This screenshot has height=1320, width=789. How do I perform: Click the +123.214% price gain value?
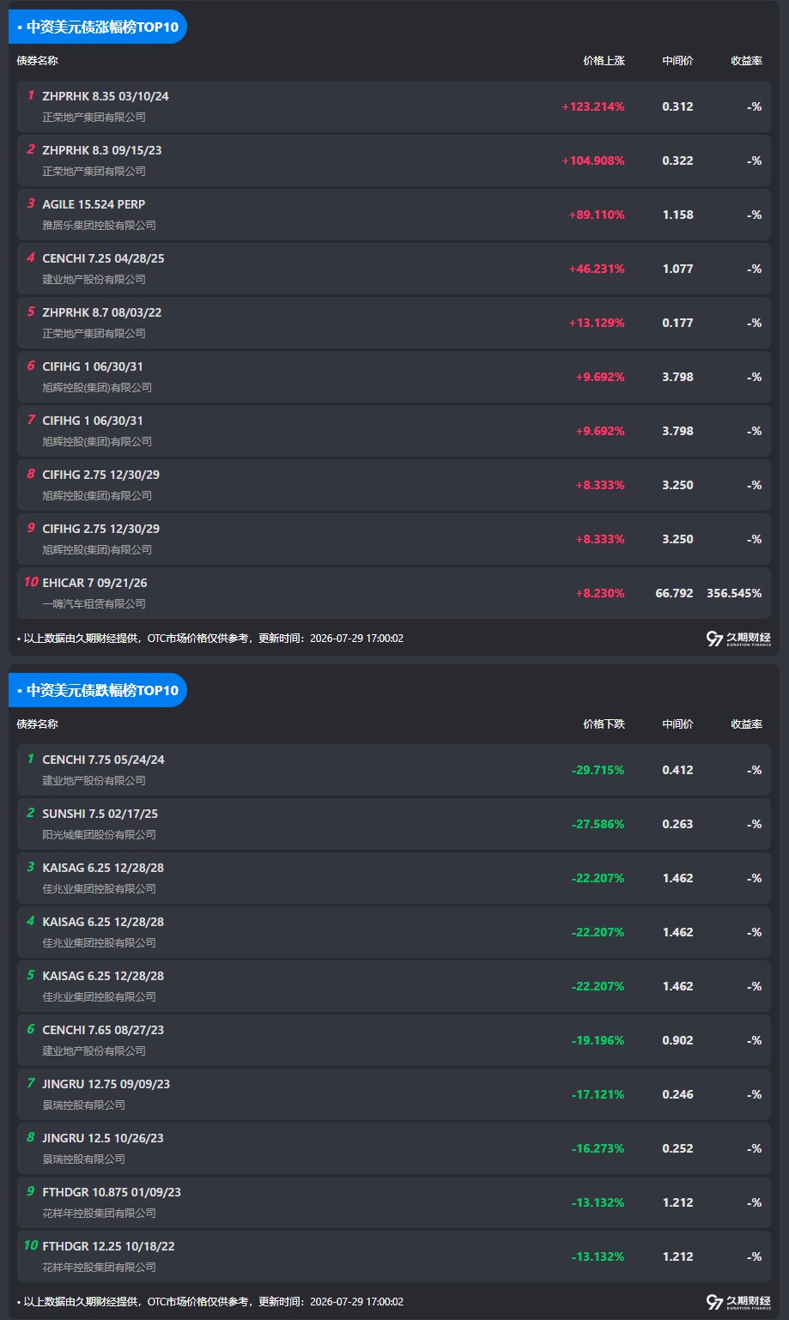tap(593, 106)
